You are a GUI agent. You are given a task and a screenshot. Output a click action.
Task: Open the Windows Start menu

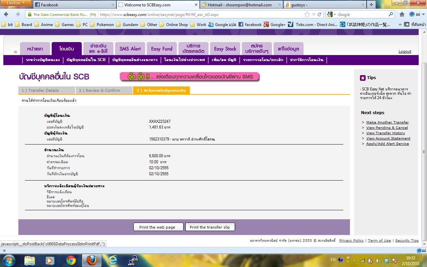tap(8, 260)
